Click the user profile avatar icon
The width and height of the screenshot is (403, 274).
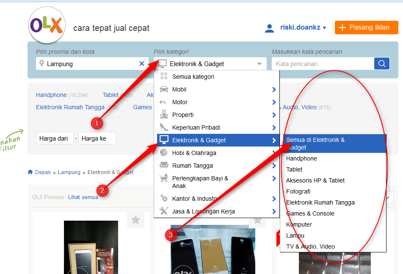pyautogui.click(x=269, y=28)
